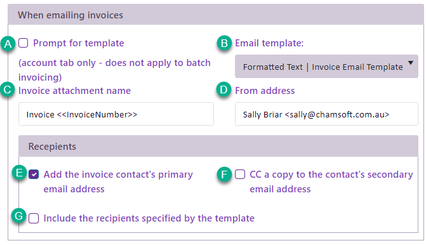426x245 pixels.
Task: Click the green F callout marker
Action: [224, 175]
